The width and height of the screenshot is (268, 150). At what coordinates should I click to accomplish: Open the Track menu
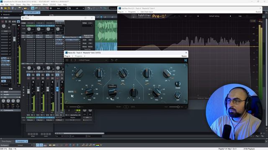(12, 5)
